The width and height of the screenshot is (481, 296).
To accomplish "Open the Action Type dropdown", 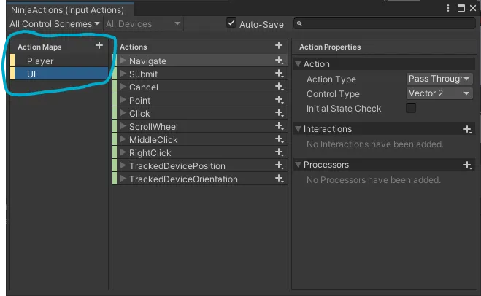I will [439, 79].
